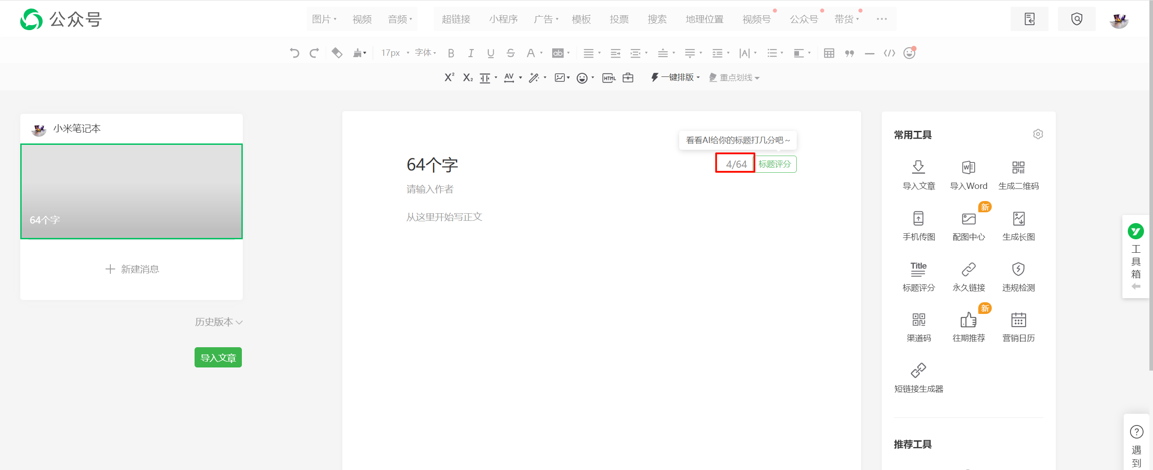This screenshot has height=470, width=1153.
Task: Insert a table using the table icon
Action: click(829, 53)
